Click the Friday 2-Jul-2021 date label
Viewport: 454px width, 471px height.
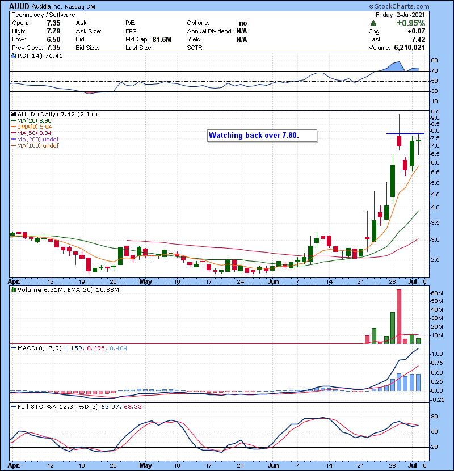[400, 15]
